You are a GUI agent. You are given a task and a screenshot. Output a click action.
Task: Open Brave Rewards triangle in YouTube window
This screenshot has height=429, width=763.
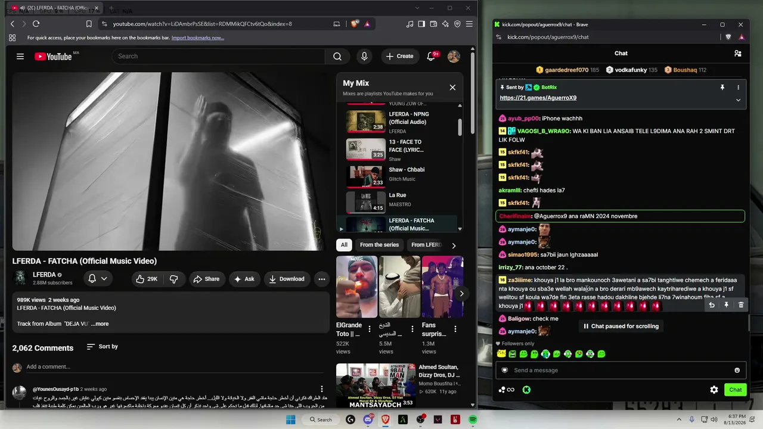367,24
